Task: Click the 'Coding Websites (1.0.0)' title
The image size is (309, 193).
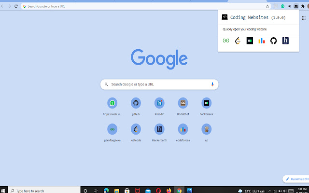Action: tap(258, 17)
